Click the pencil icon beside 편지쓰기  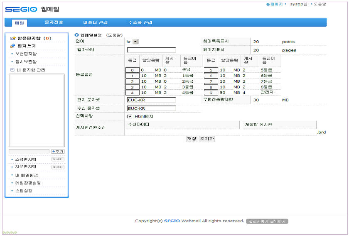coord(12,46)
